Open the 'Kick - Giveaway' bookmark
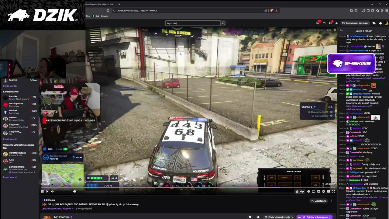This screenshot has height=219, width=389. tap(101, 16)
